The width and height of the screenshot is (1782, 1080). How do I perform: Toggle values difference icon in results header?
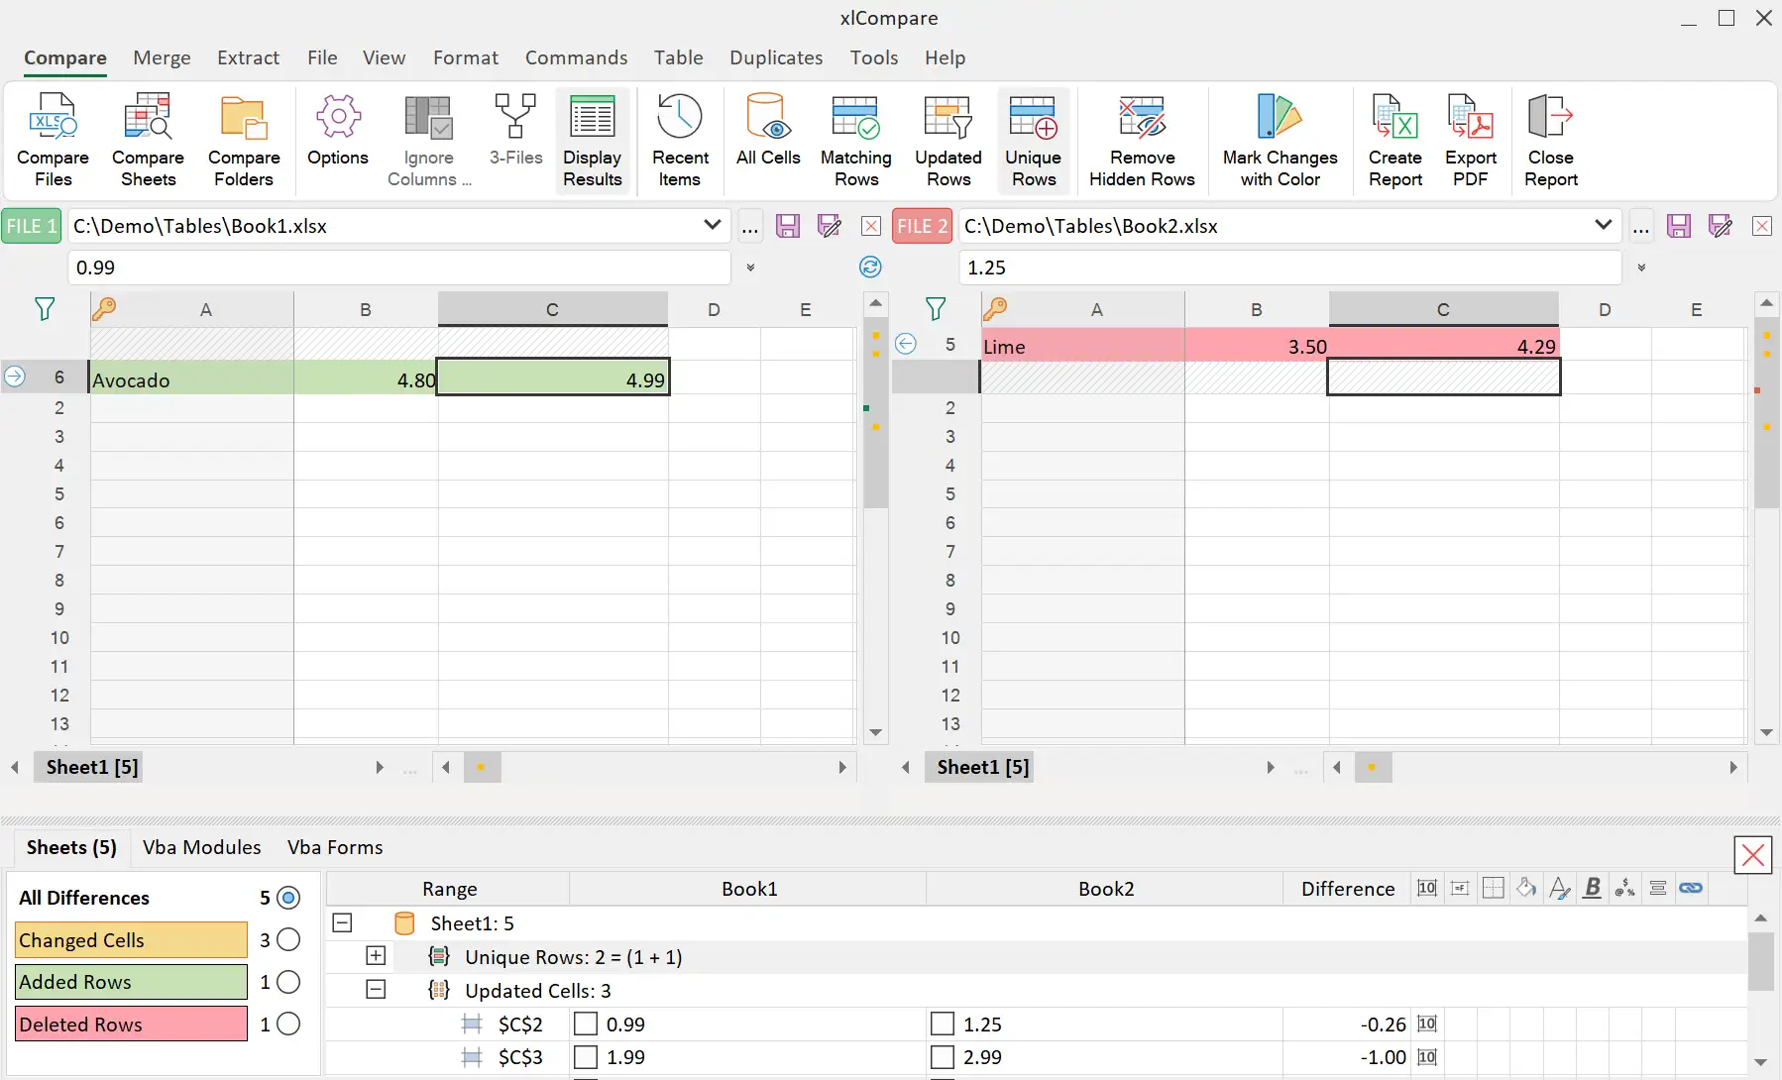(1427, 888)
